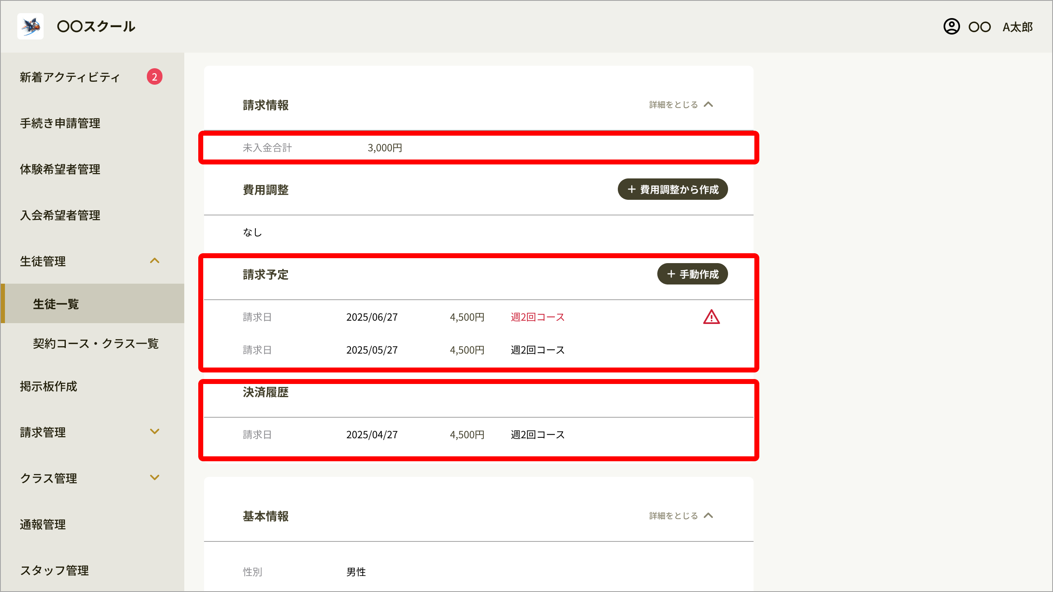Go to 入会希望者管理

coord(60,215)
